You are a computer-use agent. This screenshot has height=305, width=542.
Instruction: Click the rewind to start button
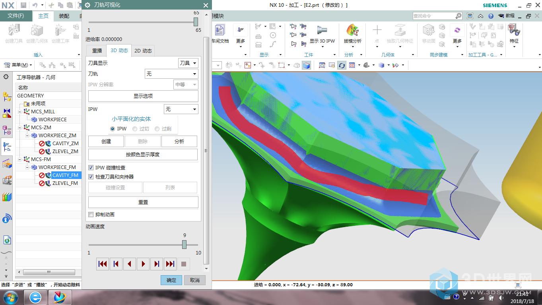coord(102,264)
